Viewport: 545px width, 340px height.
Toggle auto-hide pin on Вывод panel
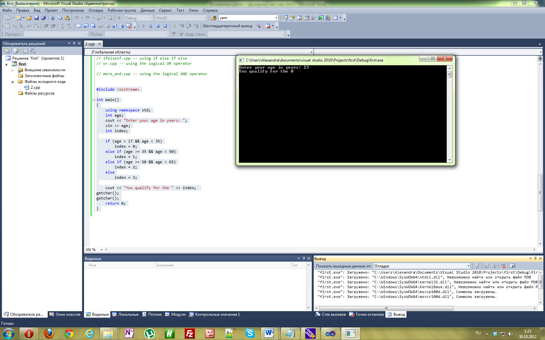click(x=535, y=258)
